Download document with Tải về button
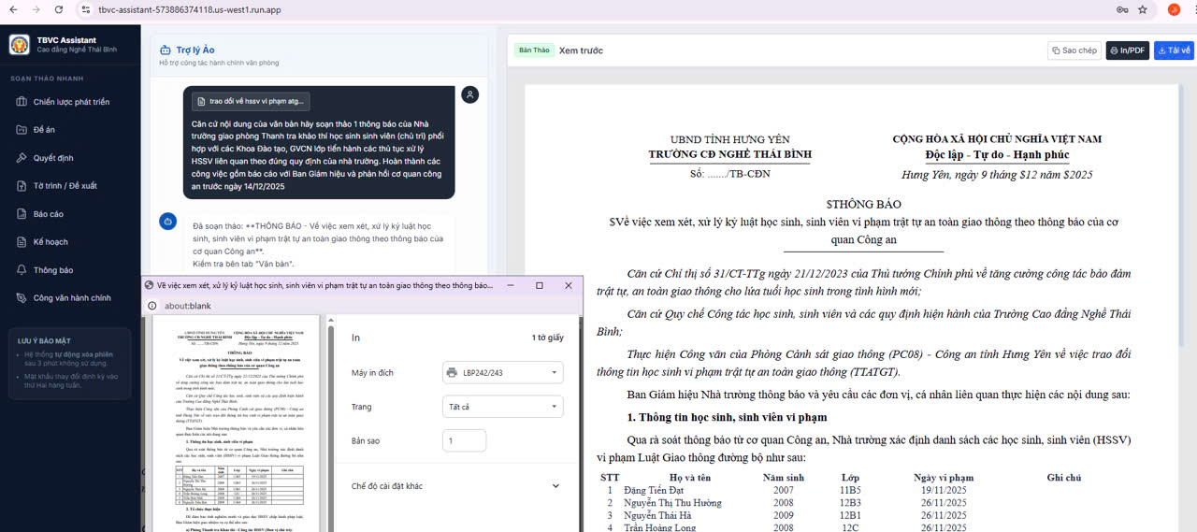1197x532 pixels. pos(1174,50)
